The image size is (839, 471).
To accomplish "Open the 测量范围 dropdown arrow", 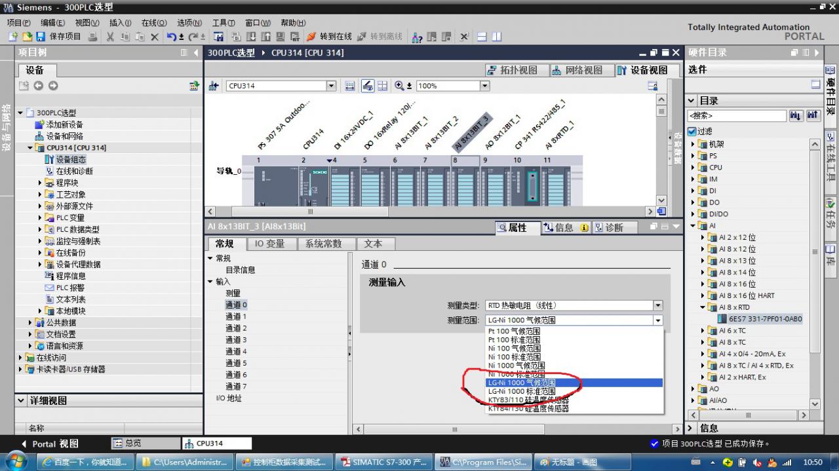I will click(x=657, y=320).
